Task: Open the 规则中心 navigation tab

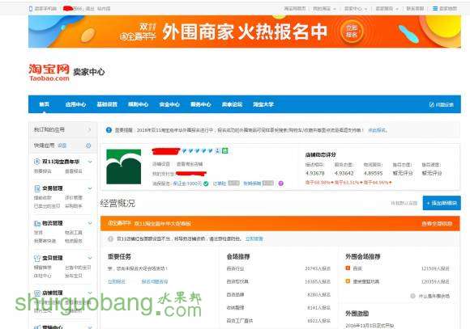Action: pyautogui.click(x=139, y=104)
